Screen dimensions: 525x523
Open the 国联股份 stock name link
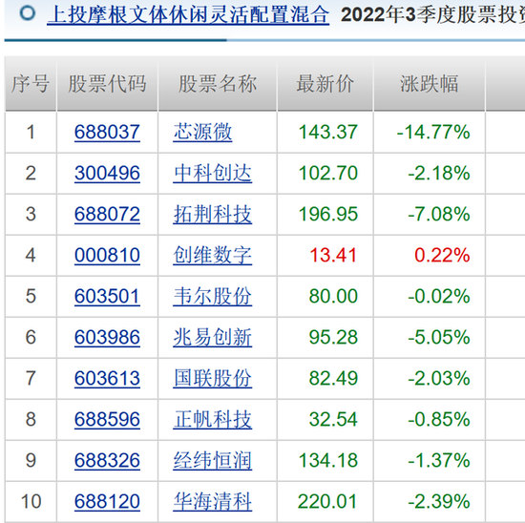click(212, 378)
